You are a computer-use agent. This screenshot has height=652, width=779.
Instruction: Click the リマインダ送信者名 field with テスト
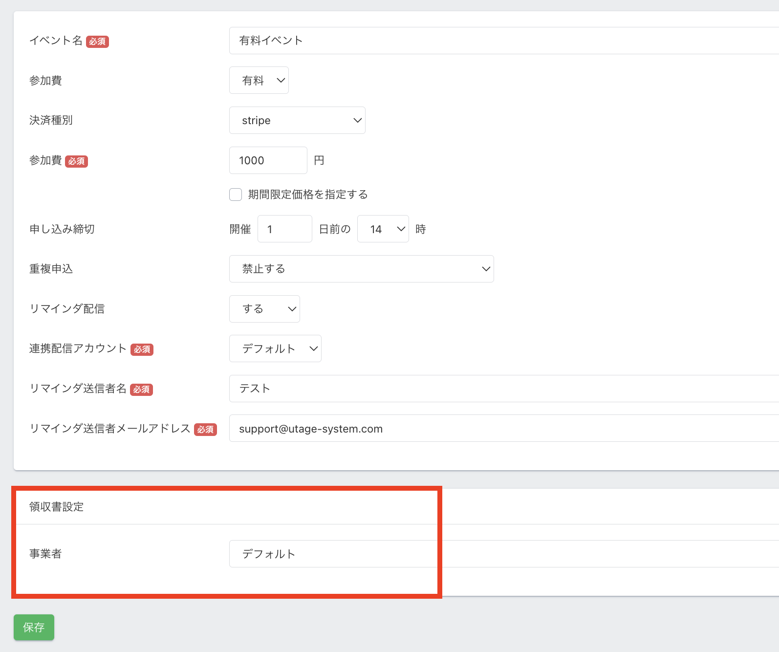click(x=503, y=389)
